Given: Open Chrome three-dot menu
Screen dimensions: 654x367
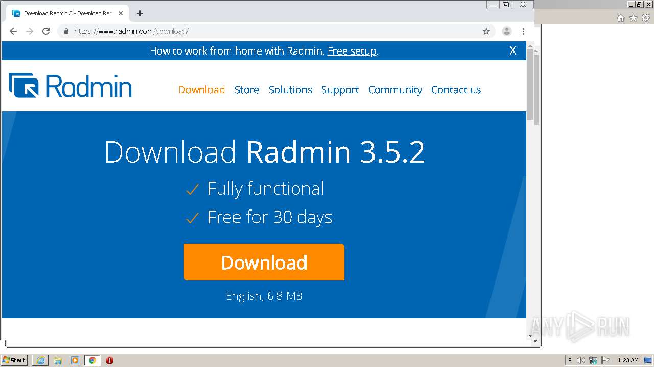Looking at the screenshot, I should tap(523, 31).
